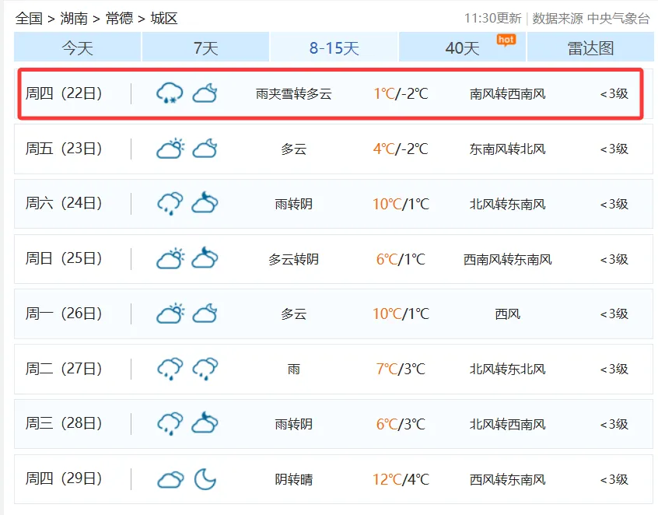This screenshot has height=515, width=658.
Task: Click the temperature 12℃/4℃
Action: pos(401,479)
